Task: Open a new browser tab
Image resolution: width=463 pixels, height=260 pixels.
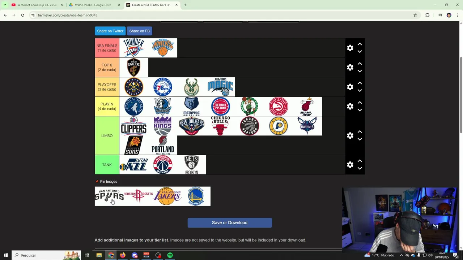Action: [x=185, y=5]
